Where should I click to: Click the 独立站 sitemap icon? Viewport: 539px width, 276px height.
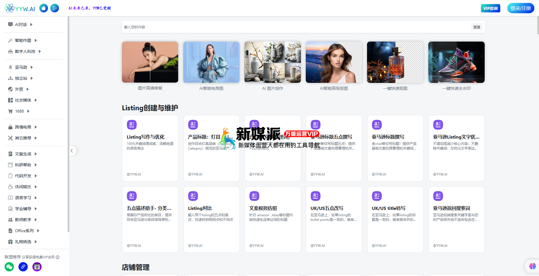point(10,78)
